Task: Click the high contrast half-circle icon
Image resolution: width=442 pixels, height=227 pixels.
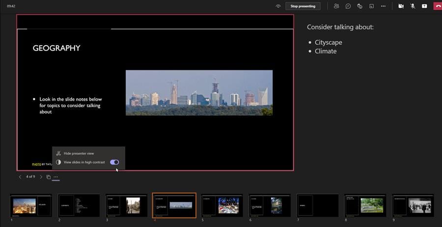Action: click(58, 162)
